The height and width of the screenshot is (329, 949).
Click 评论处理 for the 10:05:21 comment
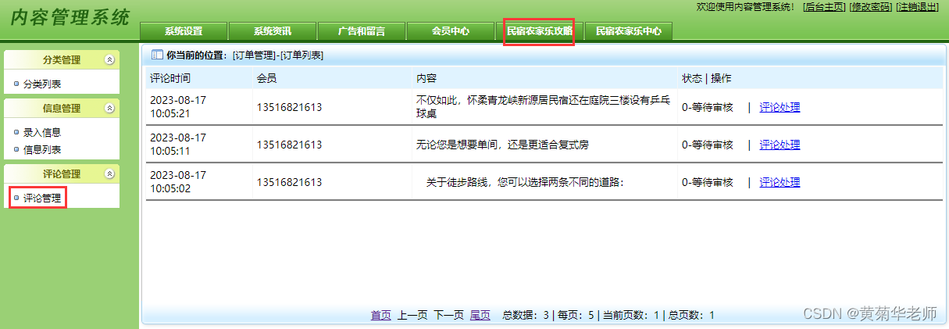pyautogui.click(x=780, y=108)
